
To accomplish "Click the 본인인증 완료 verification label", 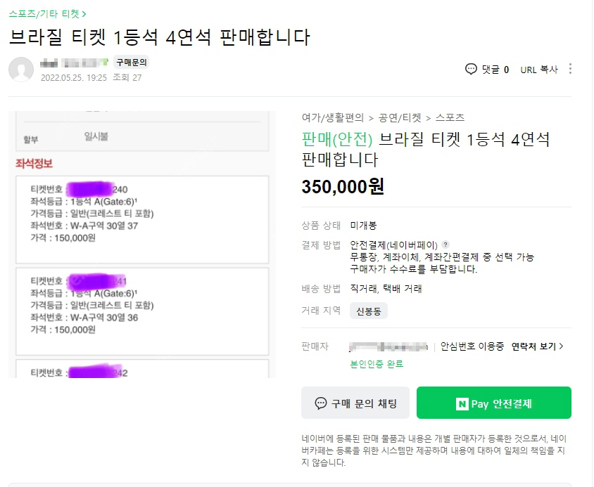I will pos(377,364).
